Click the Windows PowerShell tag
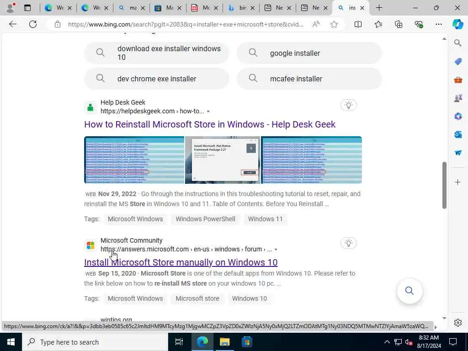Viewport: 468px width, 351px height. [205, 219]
